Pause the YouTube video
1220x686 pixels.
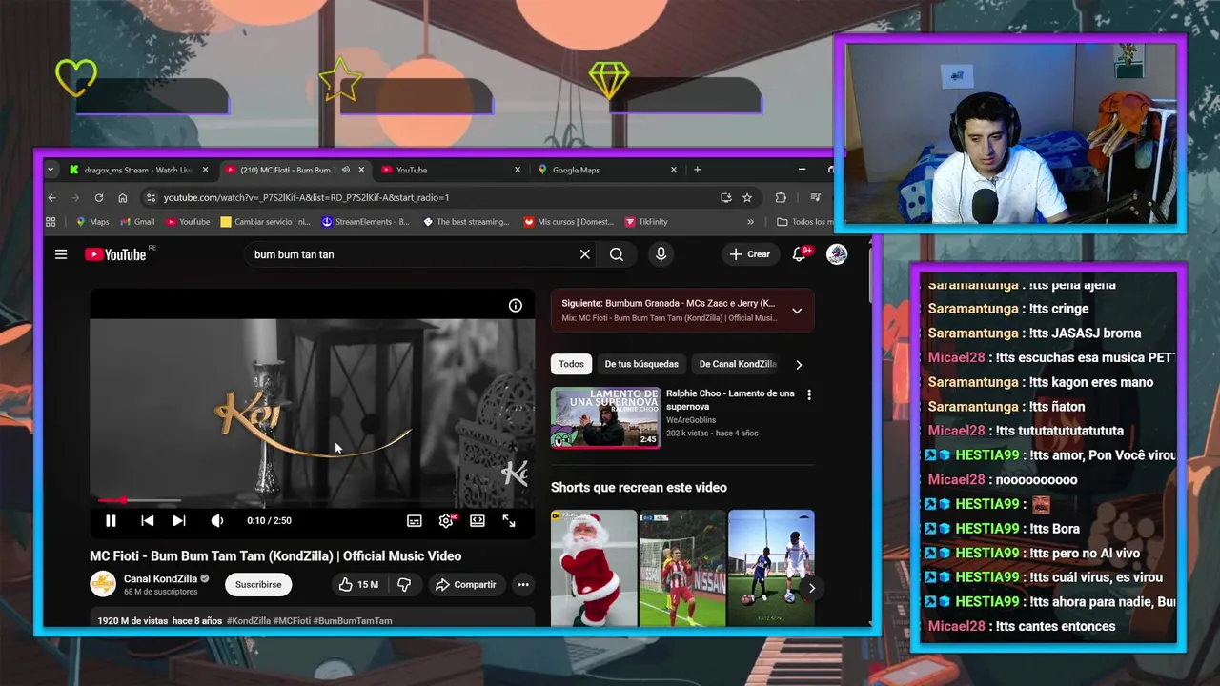111,520
